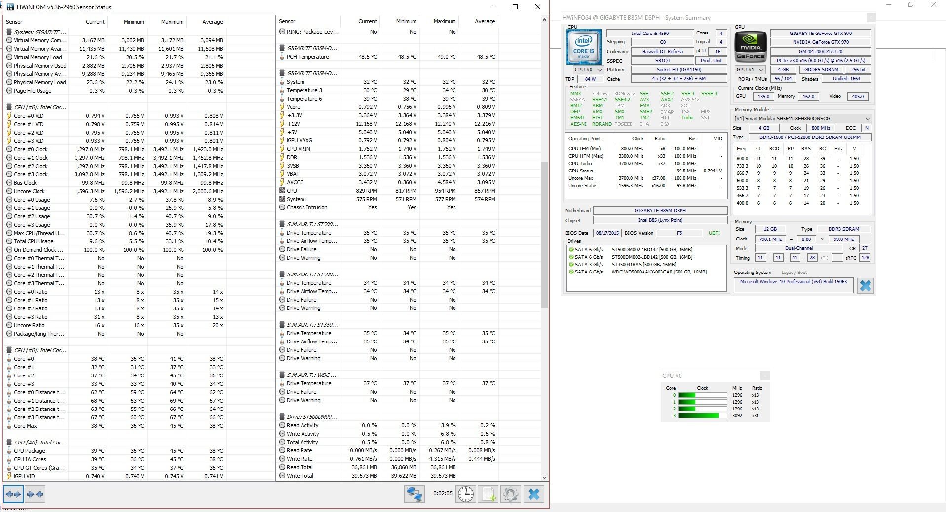The height and width of the screenshot is (512, 946).
Task: Open the CPU #0 selector dropdown
Action: (588, 70)
